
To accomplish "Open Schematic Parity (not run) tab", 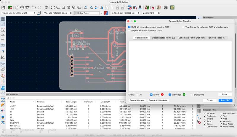I will [x=191, y=38].
